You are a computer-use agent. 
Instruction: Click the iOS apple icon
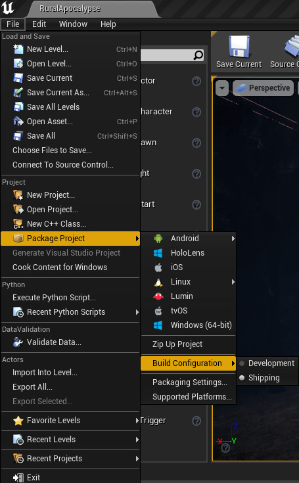[x=158, y=267]
